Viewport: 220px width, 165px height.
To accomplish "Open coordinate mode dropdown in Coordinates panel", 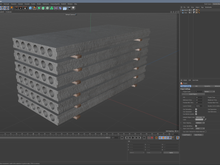I will [x=137, y=153].
